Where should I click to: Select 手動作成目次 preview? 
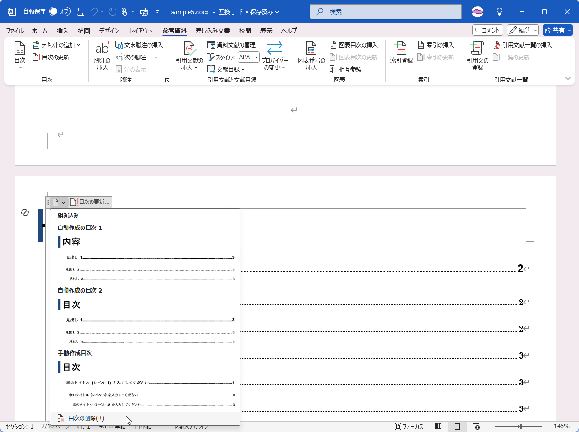tap(145, 380)
